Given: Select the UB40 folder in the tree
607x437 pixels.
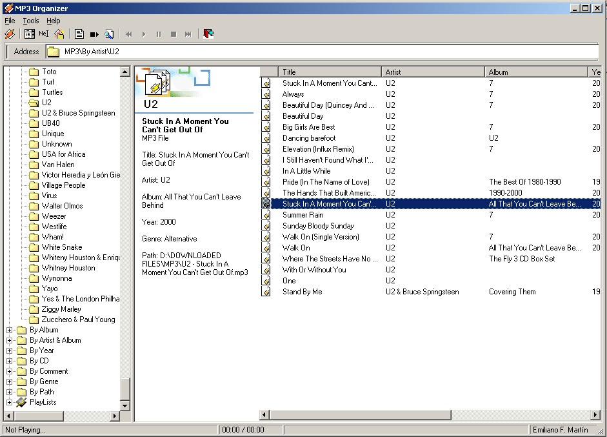Looking at the screenshot, I should click(51, 123).
